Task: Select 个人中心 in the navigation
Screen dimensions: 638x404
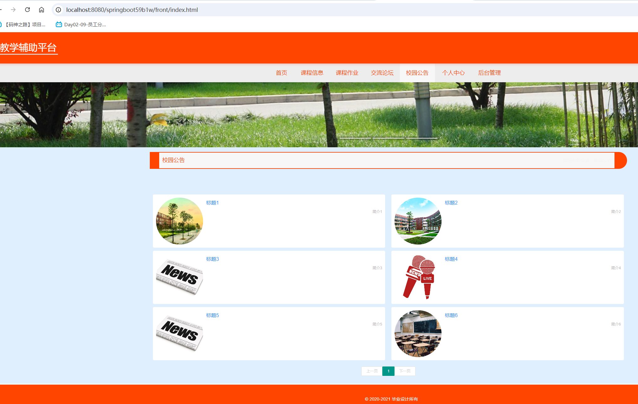Action: [x=453, y=73]
